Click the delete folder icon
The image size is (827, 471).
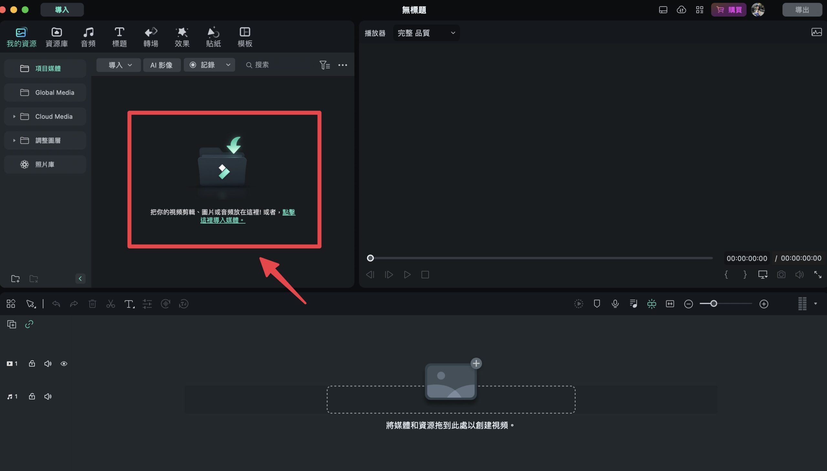34,278
